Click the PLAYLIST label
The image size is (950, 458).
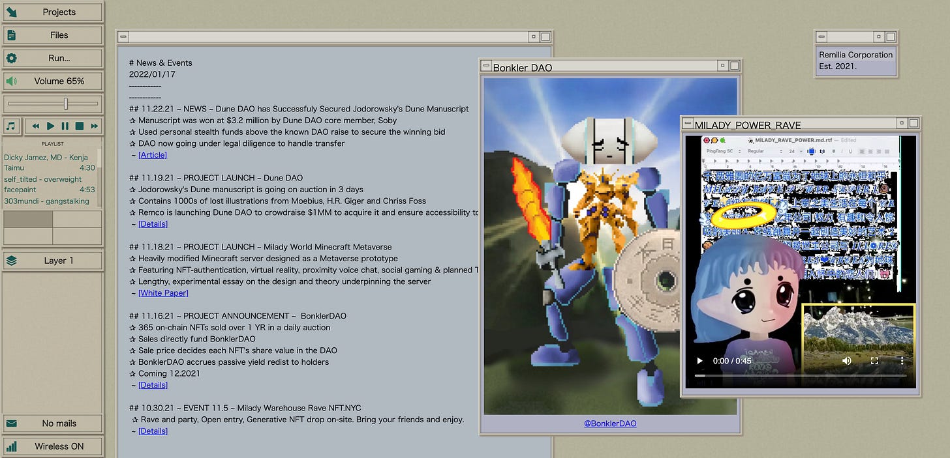(x=53, y=144)
